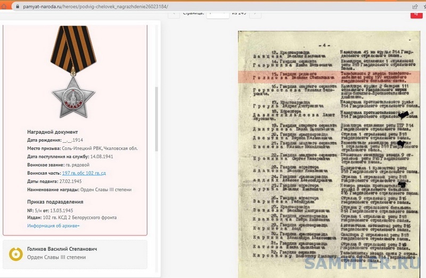Screen dimensions: 426x278
Task: Click document row 19 Дмитриева
Action: [x=333, y=127]
